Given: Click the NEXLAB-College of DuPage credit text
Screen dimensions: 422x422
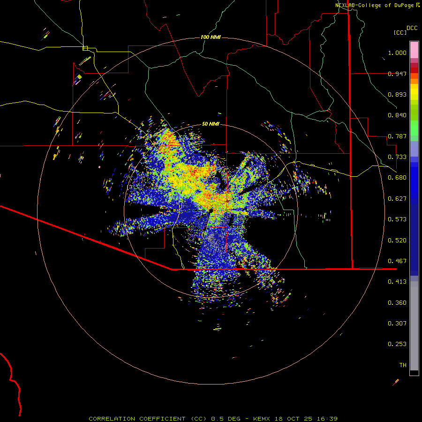Looking at the screenshot, I should [374, 5].
